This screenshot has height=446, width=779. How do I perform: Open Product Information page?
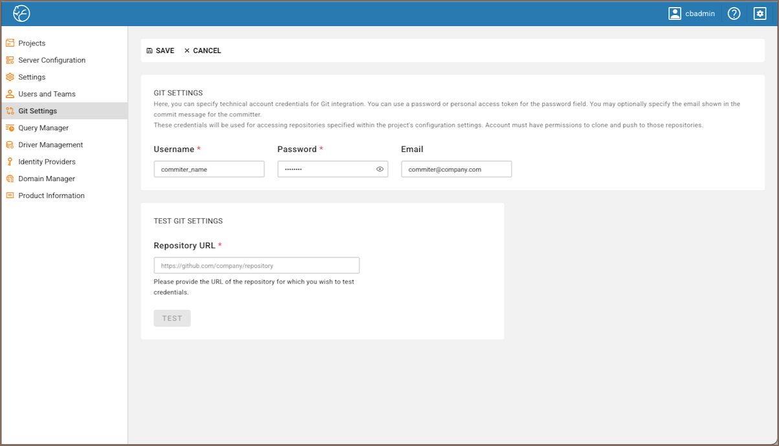tap(51, 195)
